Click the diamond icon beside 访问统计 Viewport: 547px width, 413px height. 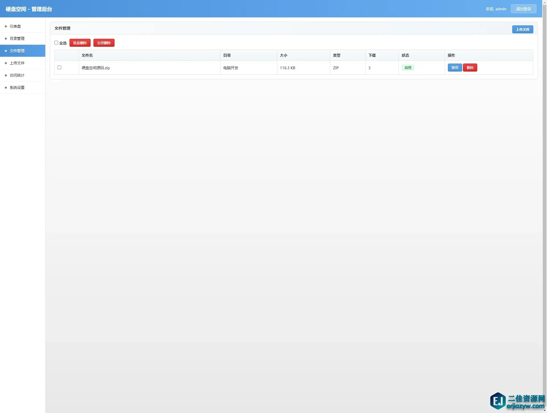point(6,75)
